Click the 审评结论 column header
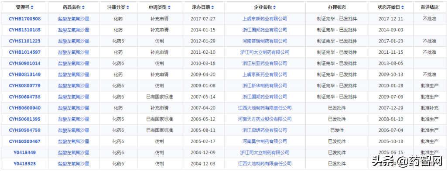 coord(430,7)
